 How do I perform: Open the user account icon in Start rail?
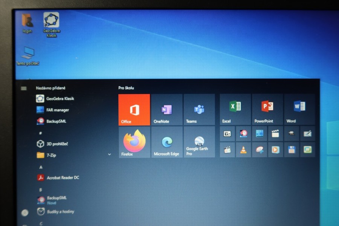25,212
